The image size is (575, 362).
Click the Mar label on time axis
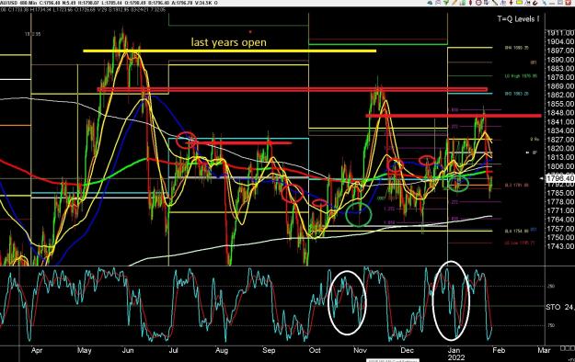coord(544,350)
